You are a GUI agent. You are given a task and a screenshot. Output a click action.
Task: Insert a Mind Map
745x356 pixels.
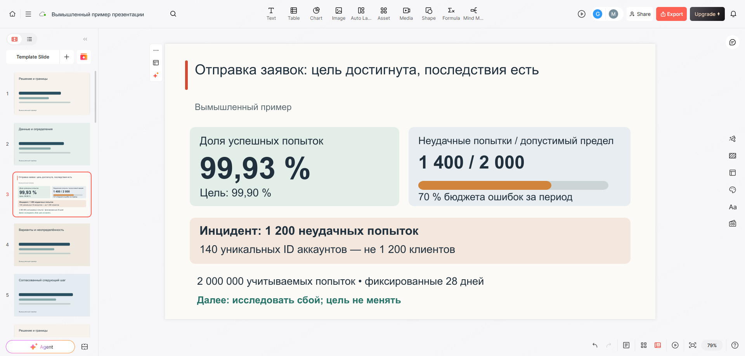pyautogui.click(x=473, y=14)
